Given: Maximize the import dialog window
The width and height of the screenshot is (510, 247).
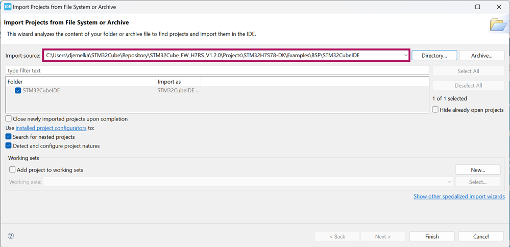Looking at the screenshot, I should click(x=477, y=7).
